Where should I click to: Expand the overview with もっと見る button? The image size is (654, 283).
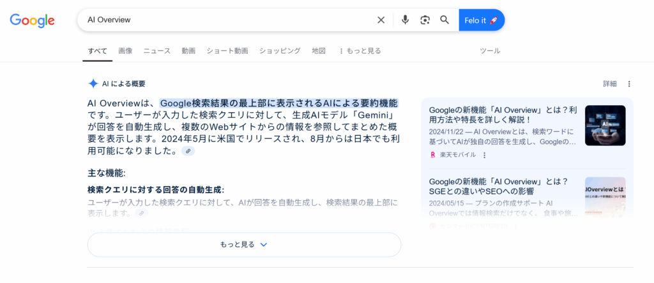tap(244, 245)
